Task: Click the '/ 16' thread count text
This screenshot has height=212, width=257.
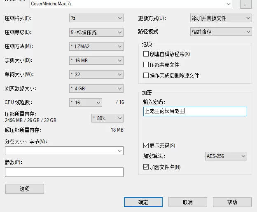Action: point(120,102)
